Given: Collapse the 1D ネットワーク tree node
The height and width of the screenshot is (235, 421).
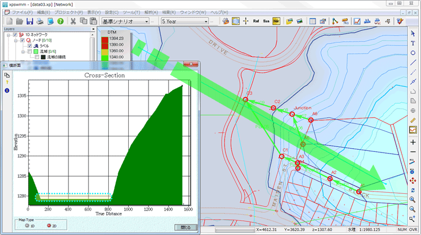Looking at the screenshot, I should (8, 34).
